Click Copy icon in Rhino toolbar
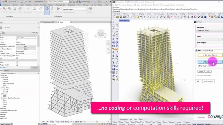 click(x=134, y=17)
